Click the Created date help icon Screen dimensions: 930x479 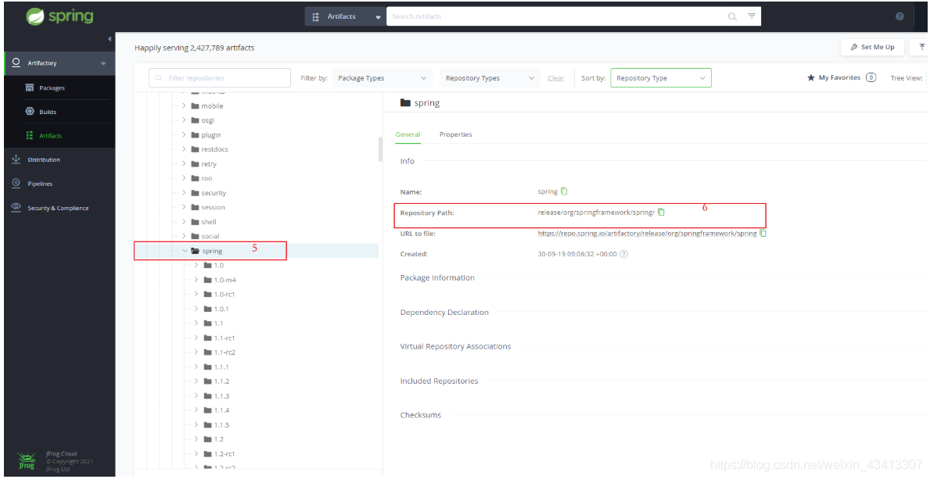point(624,254)
